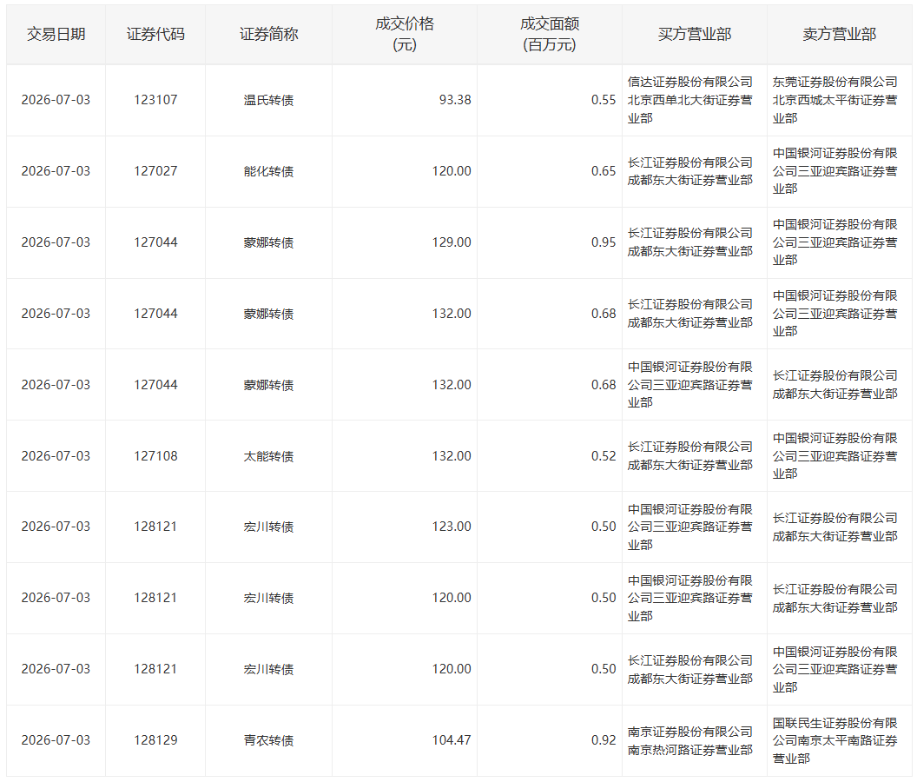
Task: Click the price 123.00
Action: (x=452, y=527)
